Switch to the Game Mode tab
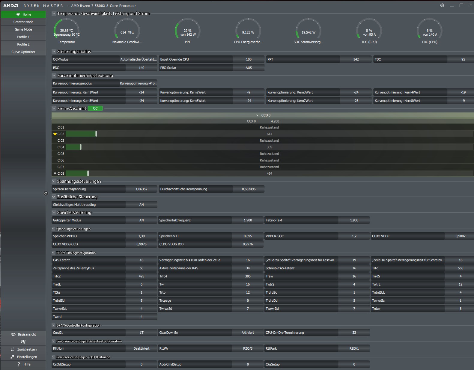474x370 pixels. (x=23, y=29)
